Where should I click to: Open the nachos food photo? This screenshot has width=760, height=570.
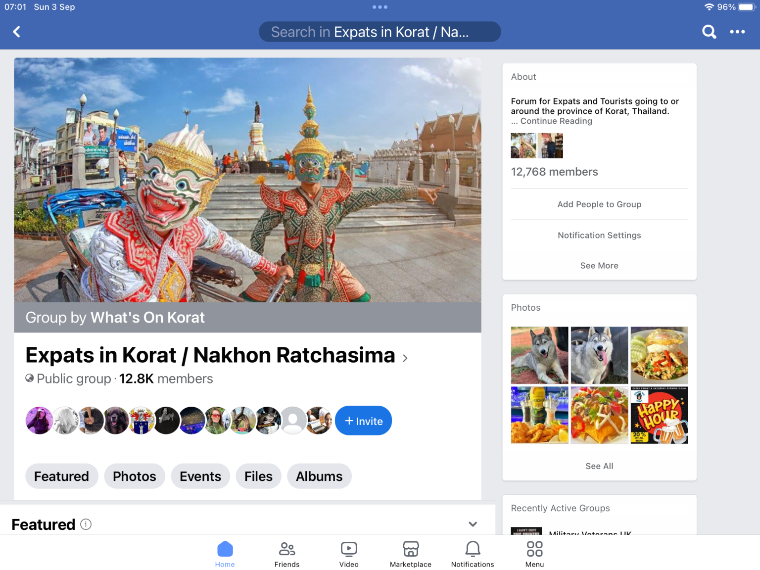599,415
